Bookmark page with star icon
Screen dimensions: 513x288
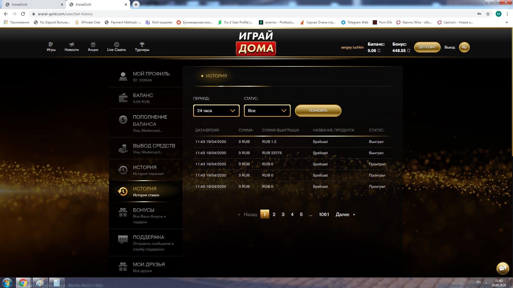click(x=488, y=14)
